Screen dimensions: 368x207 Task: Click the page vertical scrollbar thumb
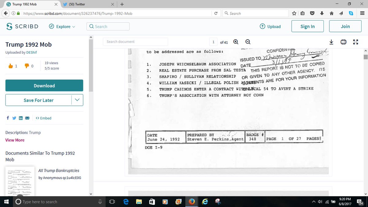(366, 57)
